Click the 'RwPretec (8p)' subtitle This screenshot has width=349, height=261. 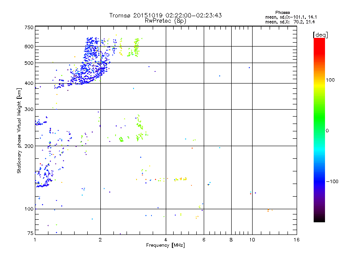click(x=165, y=21)
